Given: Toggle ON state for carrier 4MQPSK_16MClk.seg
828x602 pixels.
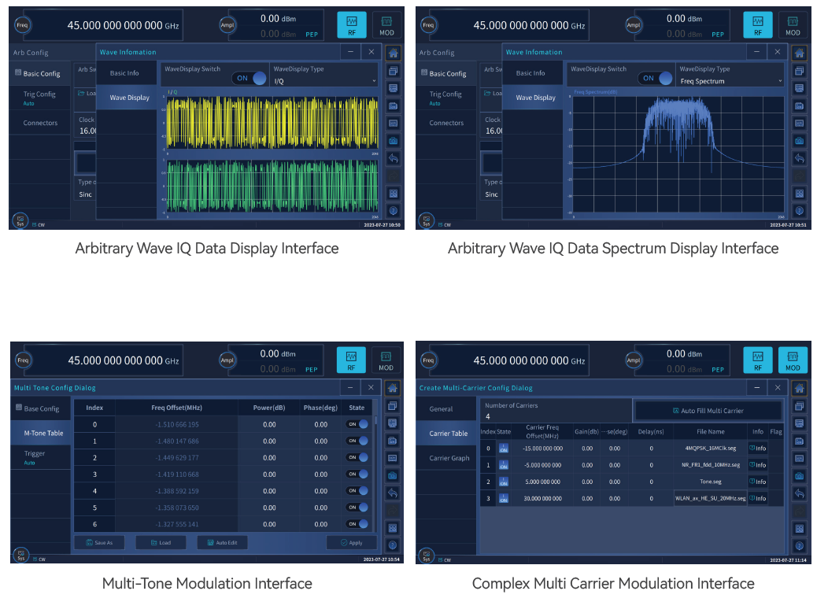Looking at the screenshot, I should 504,449.
